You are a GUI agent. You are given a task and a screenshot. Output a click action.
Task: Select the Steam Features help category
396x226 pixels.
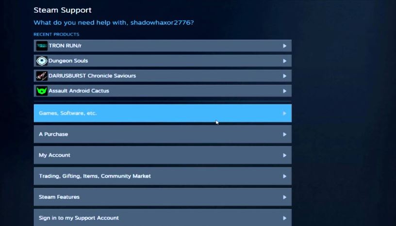point(163,197)
